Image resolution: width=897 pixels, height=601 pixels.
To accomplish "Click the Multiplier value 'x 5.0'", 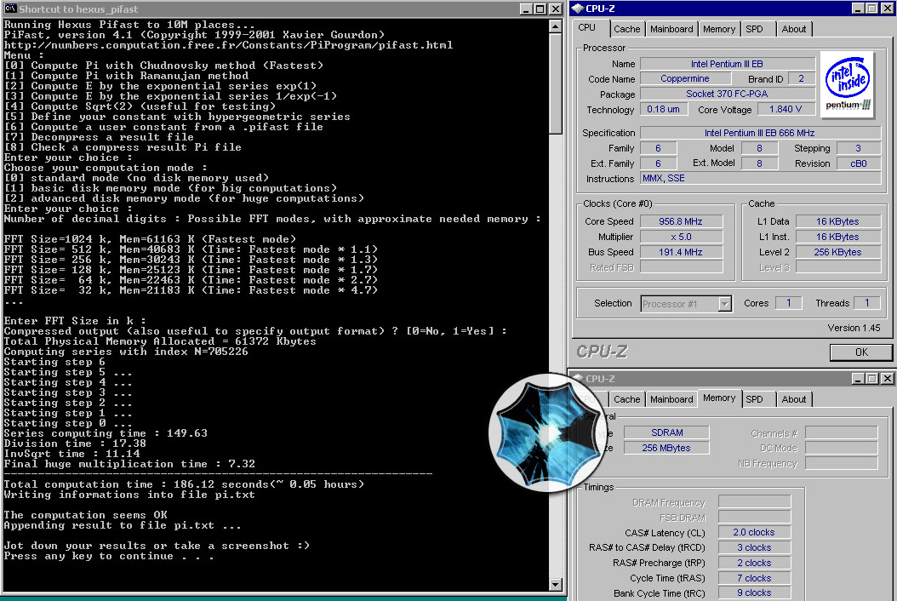I will tap(681, 237).
